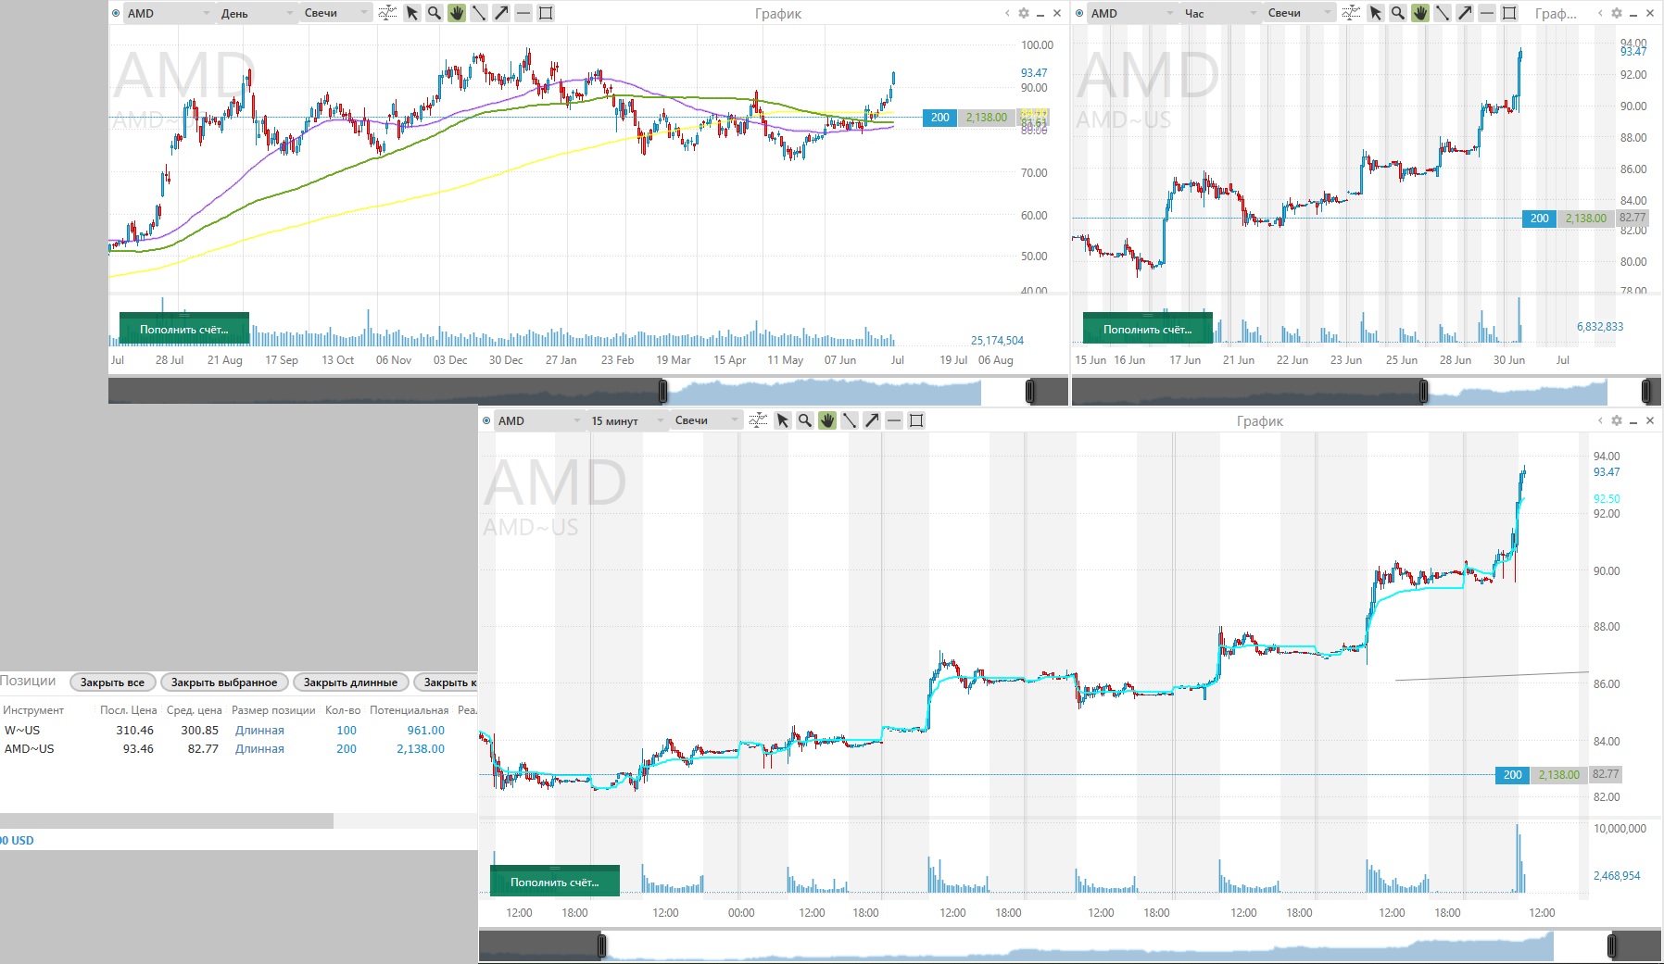Click back chevron in hourly chart header
This screenshot has width=1664, height=964.
(1600, 13)
